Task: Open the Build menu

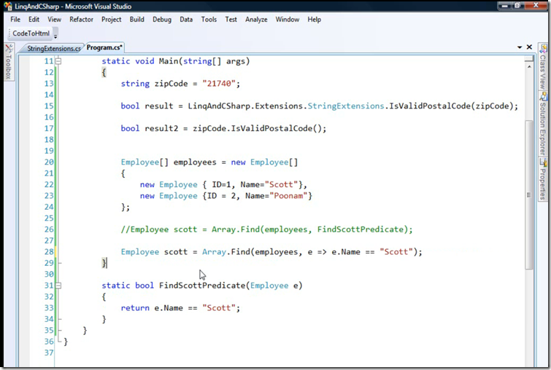Action: (136, 20)
